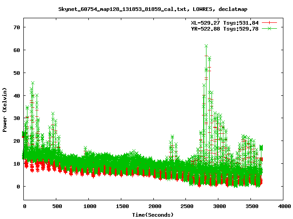Select the XL-529.27 Tsys:531.84 legend entry
The width and height of the screenshot is (293, 219).
tap(225, 23)
